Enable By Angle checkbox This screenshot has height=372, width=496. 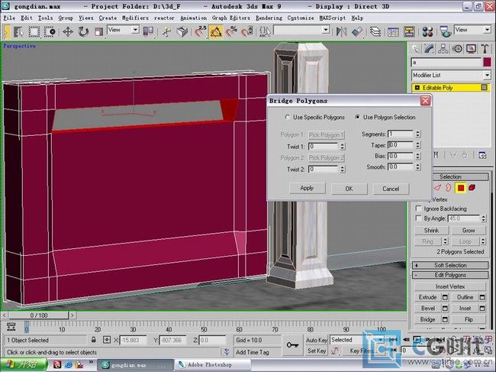tap(418, 218)
